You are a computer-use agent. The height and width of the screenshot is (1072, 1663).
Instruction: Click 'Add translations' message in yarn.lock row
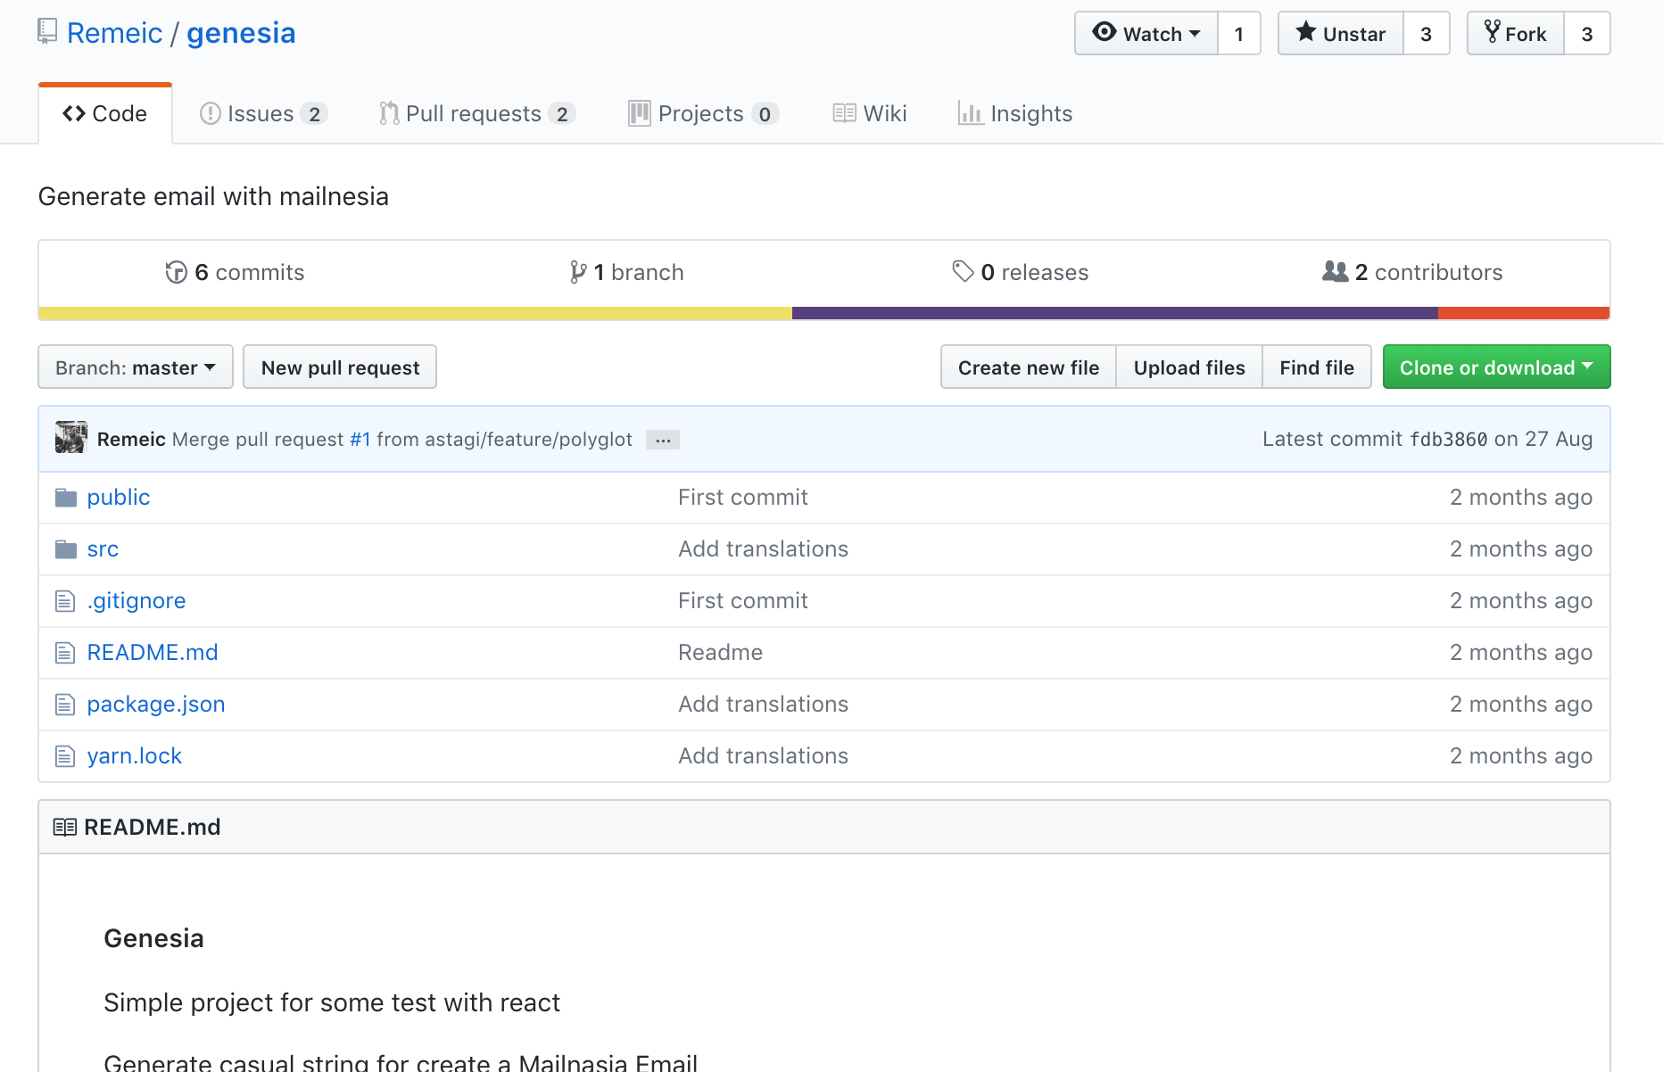point(764,756)
